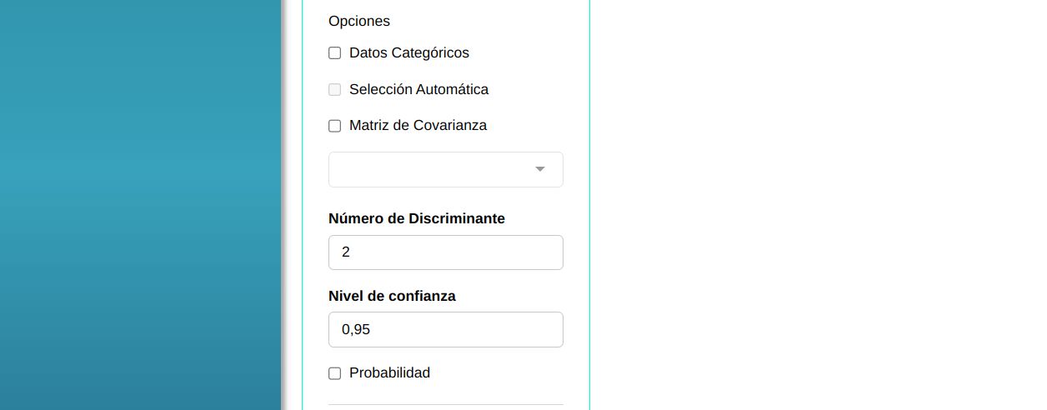The height and width of the screenshot is (410, 1047).
Task: Click the blue sidebar panel on the left
Action: (x=140, y=205)
